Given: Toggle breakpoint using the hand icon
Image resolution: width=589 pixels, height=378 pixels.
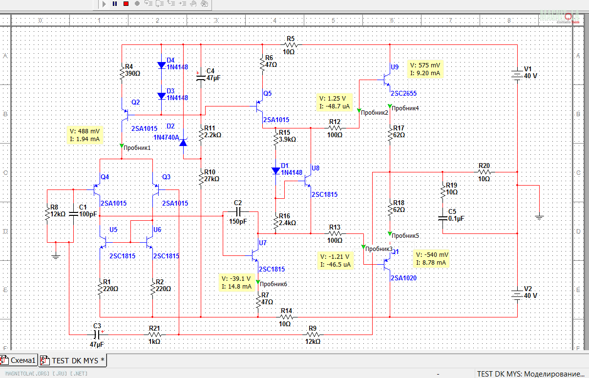Looking at the screenshot, I should tap(193, 3).
